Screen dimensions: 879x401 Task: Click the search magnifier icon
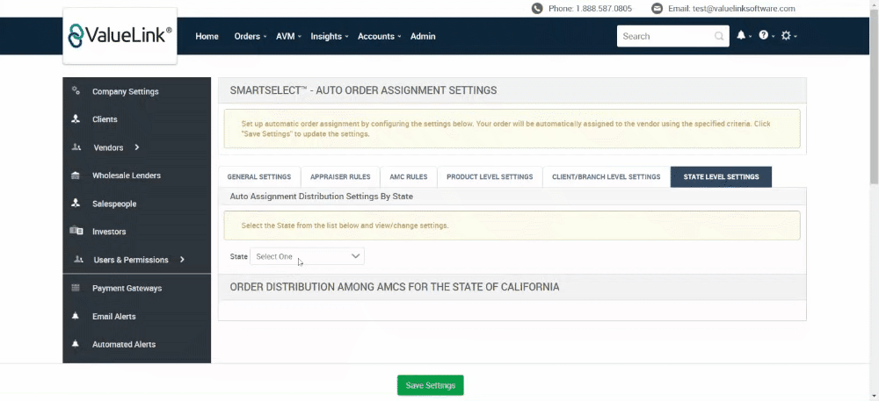pos(719,36)
